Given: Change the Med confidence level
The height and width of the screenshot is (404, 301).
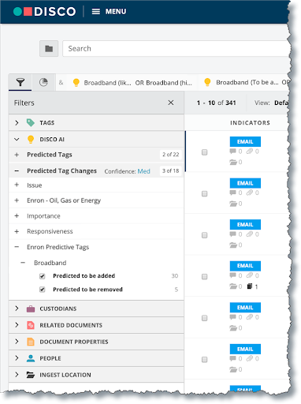Looking at the screenshot, I should (144, 171).
